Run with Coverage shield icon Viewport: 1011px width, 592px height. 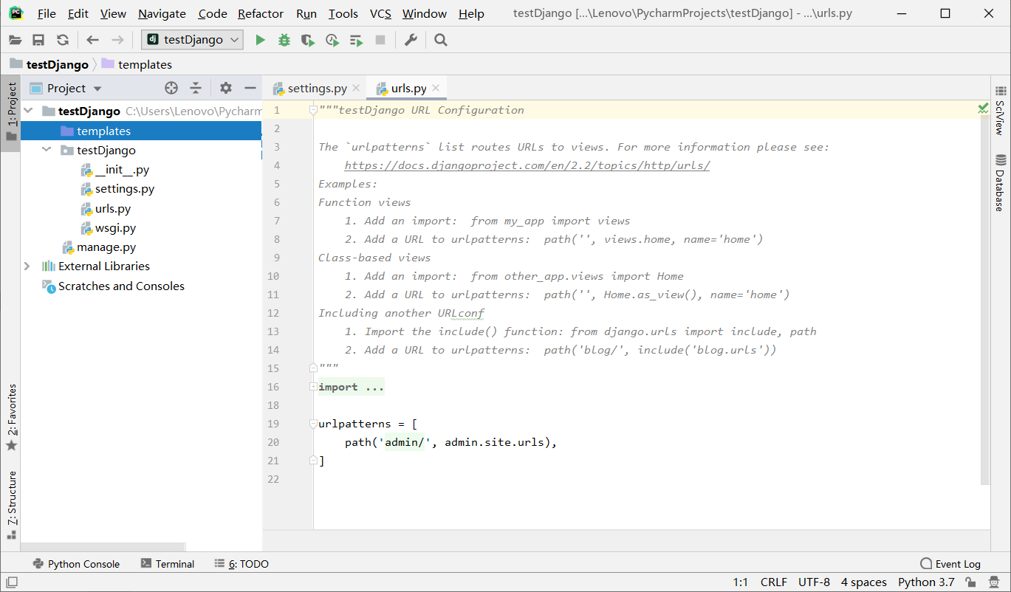[308, 40]
